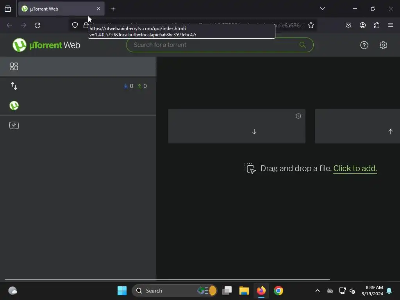This screenshot has width=400, height=300.
Task: Click the download arrow in the left card
Action: [x=254, y=132]
